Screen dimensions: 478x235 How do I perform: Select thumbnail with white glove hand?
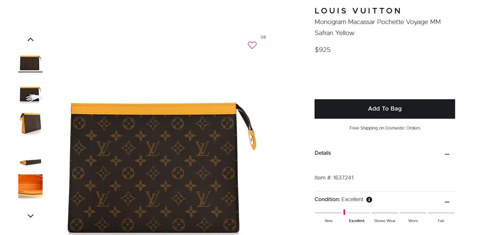point(30,94)
